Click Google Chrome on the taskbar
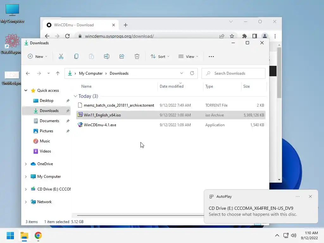 click(x=38, y=235)
